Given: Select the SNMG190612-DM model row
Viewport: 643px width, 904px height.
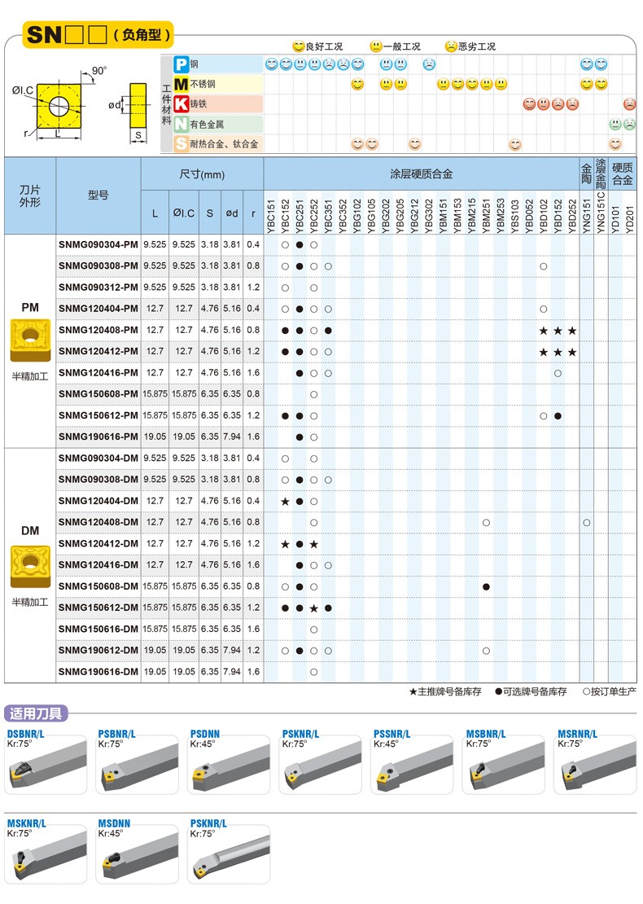Looking at the screenshot, I should click(346, 650).
